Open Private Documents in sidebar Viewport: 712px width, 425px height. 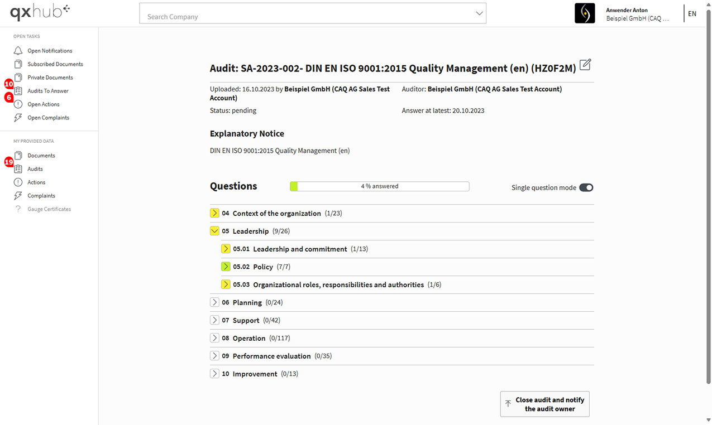50,78
